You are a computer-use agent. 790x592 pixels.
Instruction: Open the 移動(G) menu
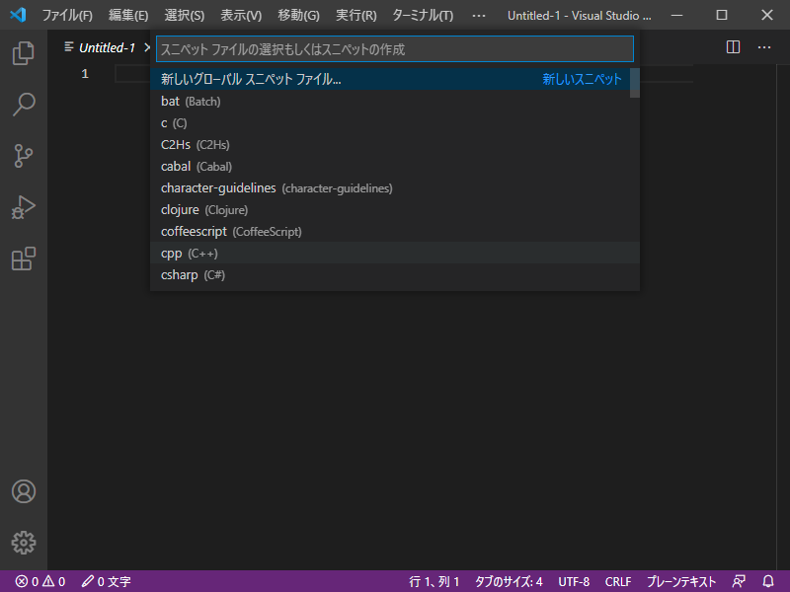299,15
